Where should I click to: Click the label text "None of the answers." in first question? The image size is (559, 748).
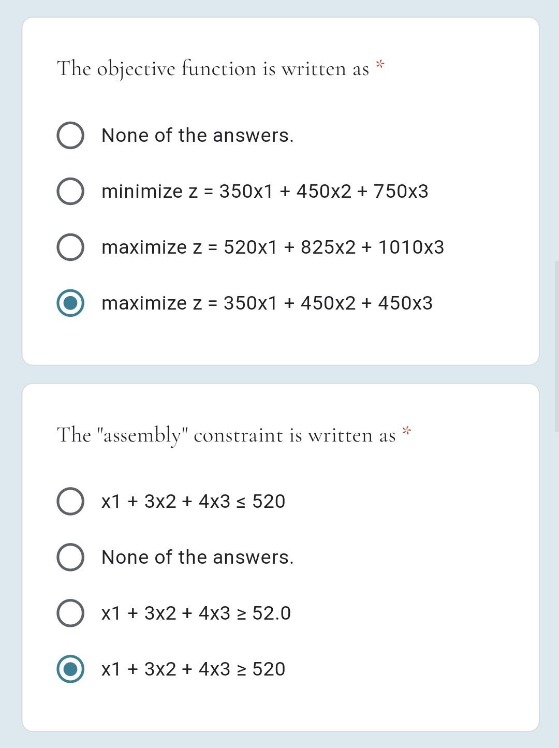coord(198,135)
